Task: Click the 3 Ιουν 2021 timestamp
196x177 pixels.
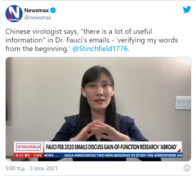Action: point(44,168)
